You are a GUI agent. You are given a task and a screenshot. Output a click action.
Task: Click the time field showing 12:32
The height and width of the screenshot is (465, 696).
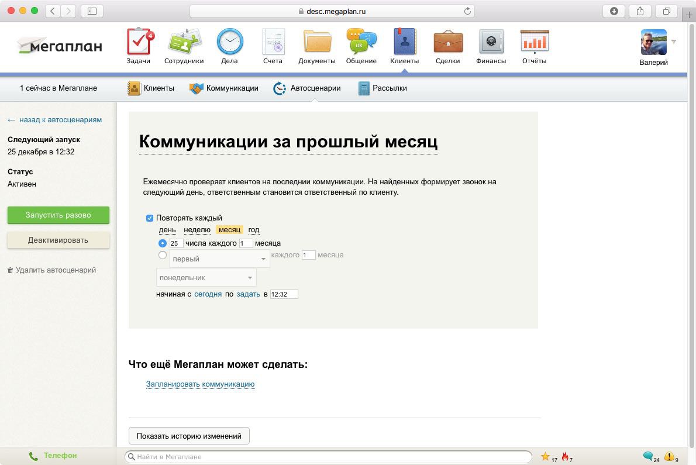pyautogui.click(x=284, y=294)
